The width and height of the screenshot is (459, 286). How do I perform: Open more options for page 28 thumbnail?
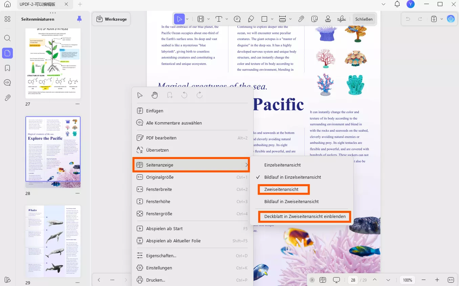pyautogui.click(x=78, y=193)
